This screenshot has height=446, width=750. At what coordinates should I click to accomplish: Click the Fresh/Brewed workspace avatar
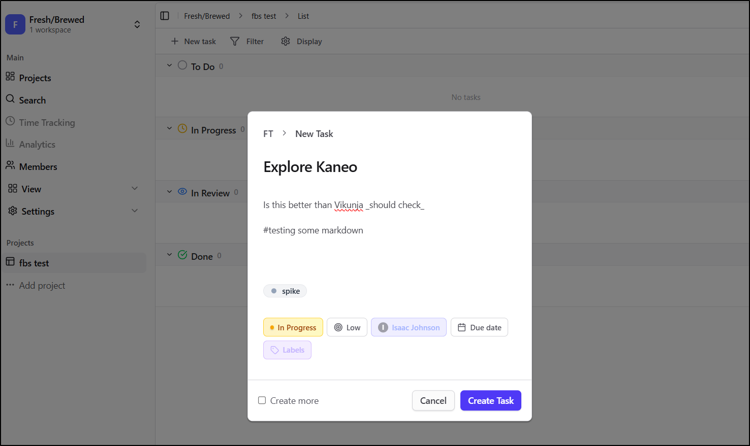tap(15, 24)
